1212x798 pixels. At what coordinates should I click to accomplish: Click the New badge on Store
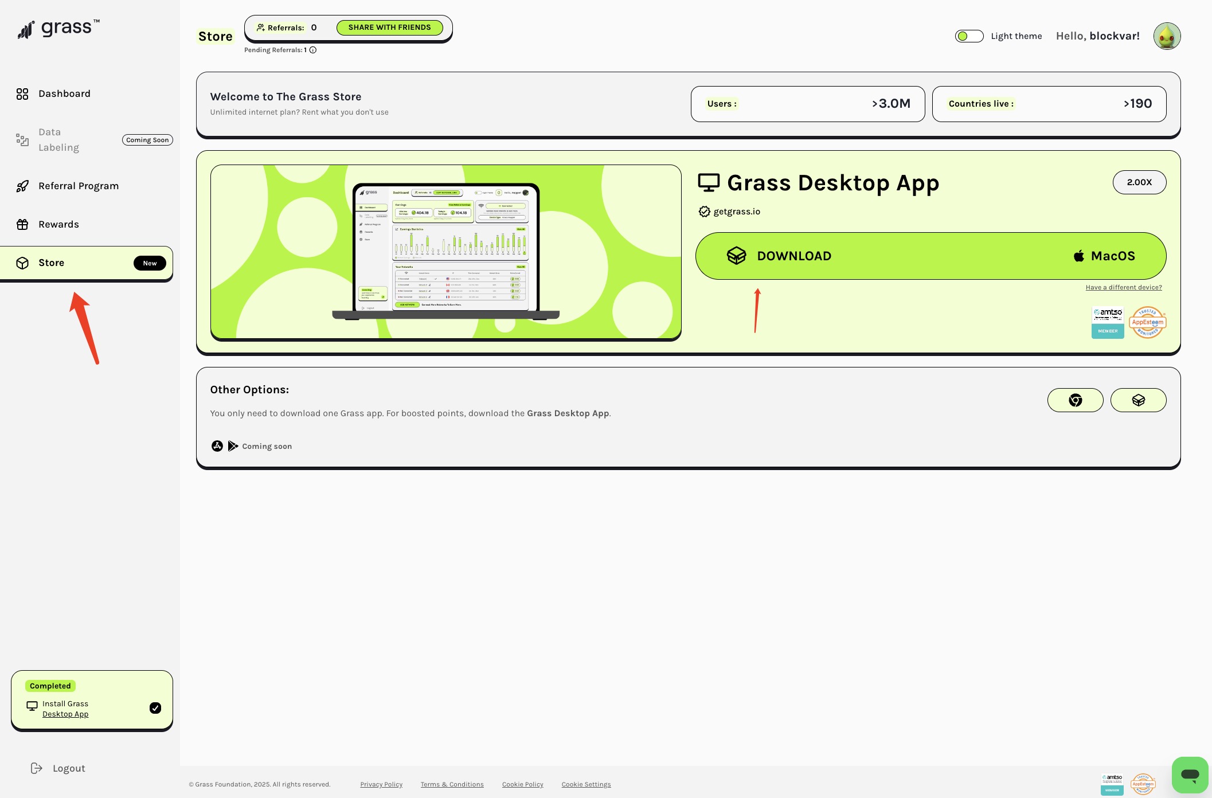[x=150, y=263]
